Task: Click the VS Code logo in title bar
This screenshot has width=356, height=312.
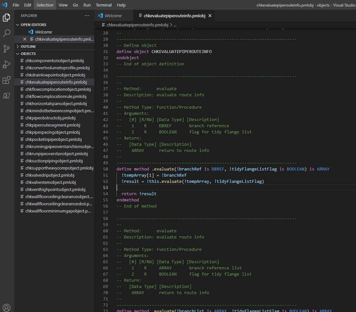Action: click(5, 5)
